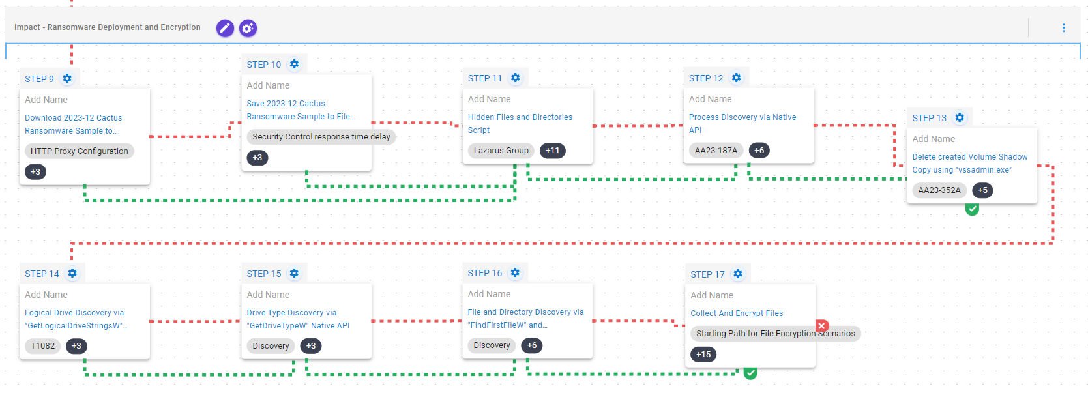Click the purple pencil edit icon
The image size is (1088, 393).
[x=225, y=28]
